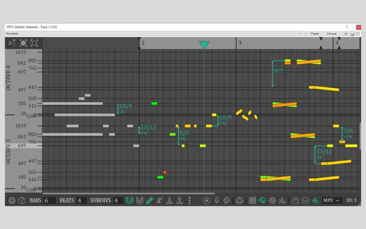
Task: Click the stacked windows icon
Action: [x=295, y=201]
